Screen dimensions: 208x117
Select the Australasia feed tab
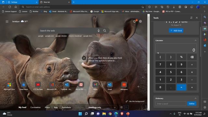tap(66, 108)
